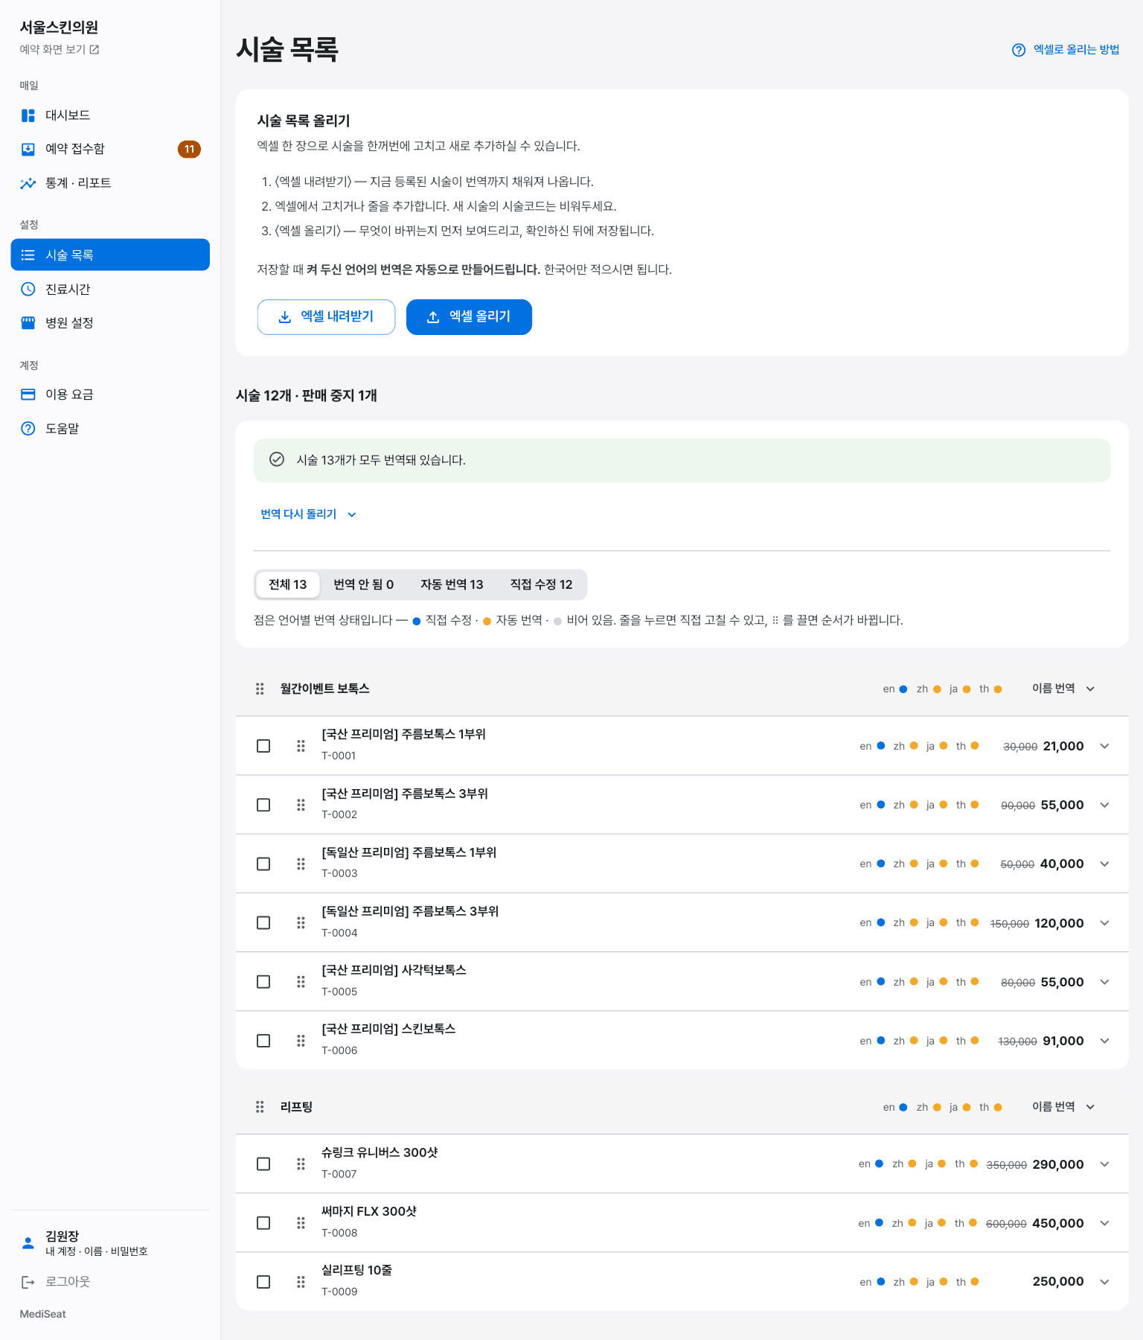Viewport: 1143px width, 1340px height.
Task: Click the orange th status dot for T-0005
Action: pos(975,982)
